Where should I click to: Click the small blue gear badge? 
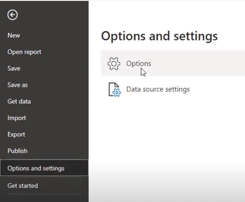[117, 93]
